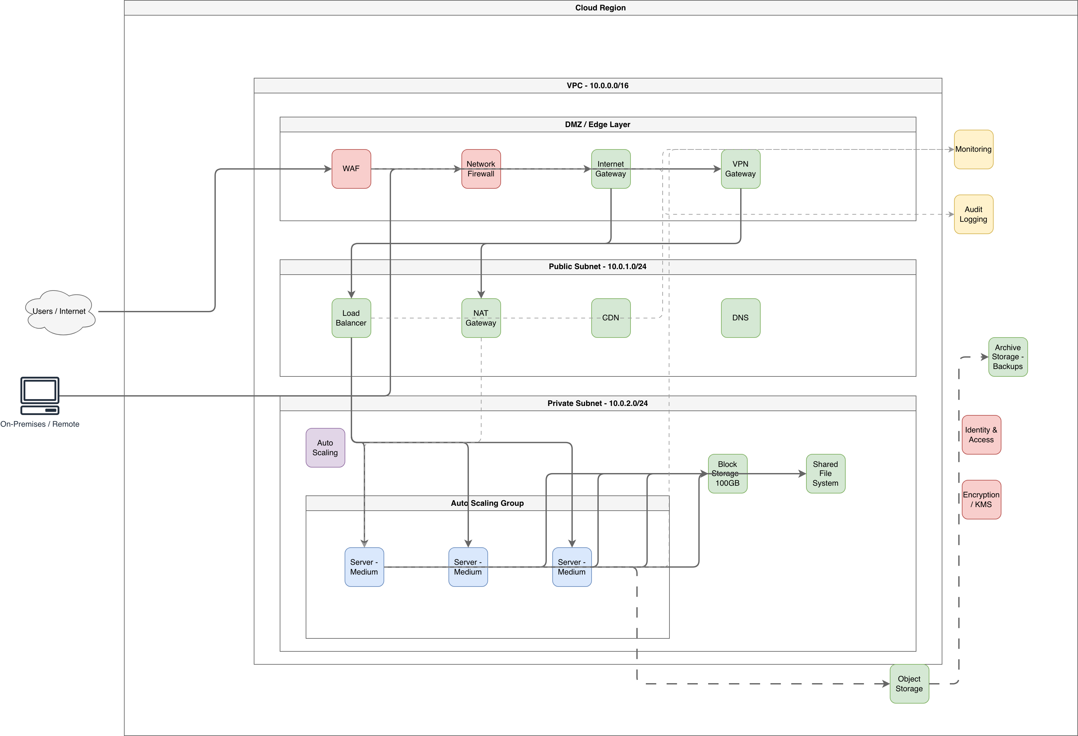Click the DMZ / Edge Layer header

coord(598,125)
